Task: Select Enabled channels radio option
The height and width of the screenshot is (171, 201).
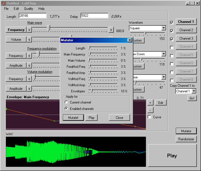Action: coord(66,109)
